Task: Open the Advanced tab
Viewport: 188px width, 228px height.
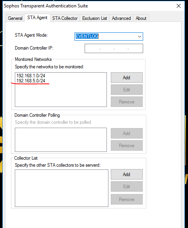Action: coord(121,18)
